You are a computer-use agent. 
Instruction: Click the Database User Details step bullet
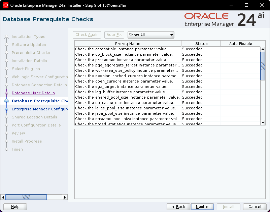6,93
